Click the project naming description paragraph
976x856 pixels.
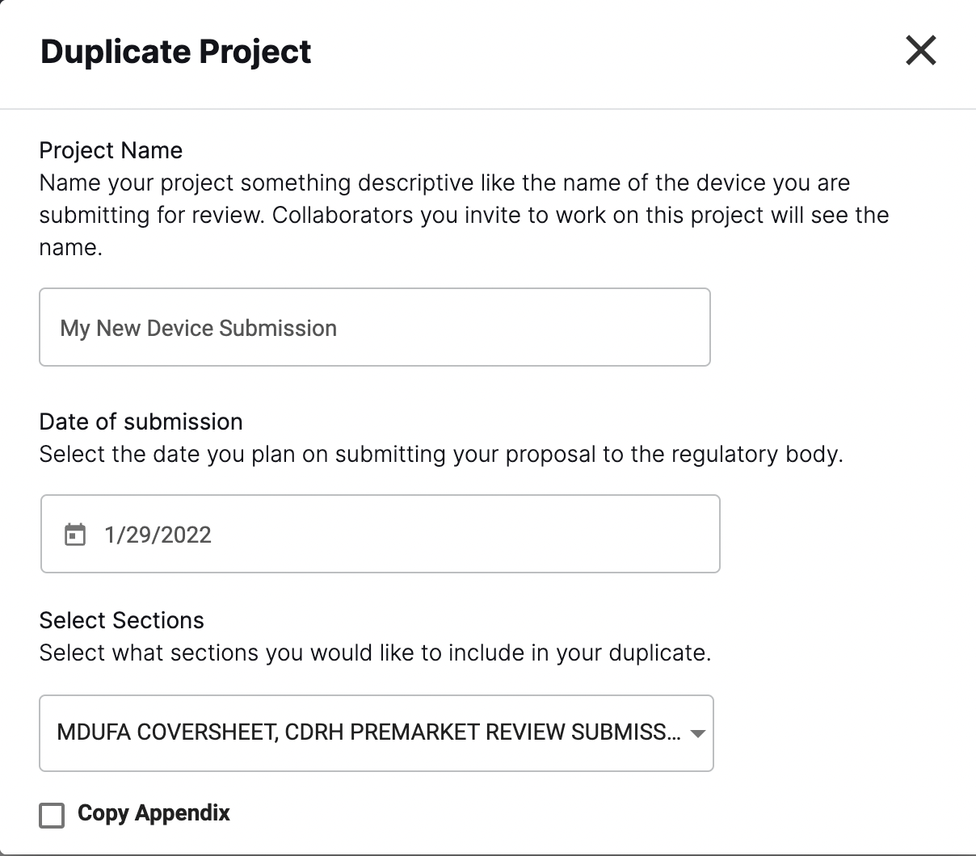464,215
